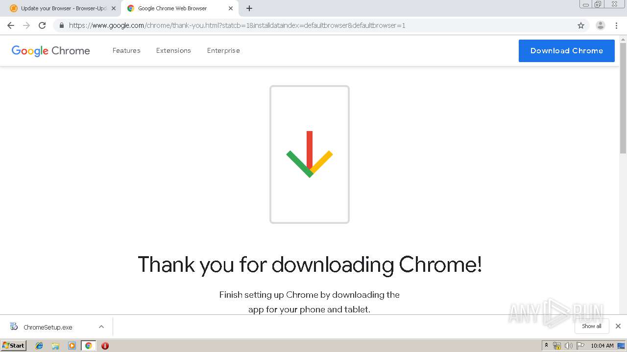Open Chrome's three-dot menu
The height and width of the screenshot is (352, 627).
click(x=616, y=25)
